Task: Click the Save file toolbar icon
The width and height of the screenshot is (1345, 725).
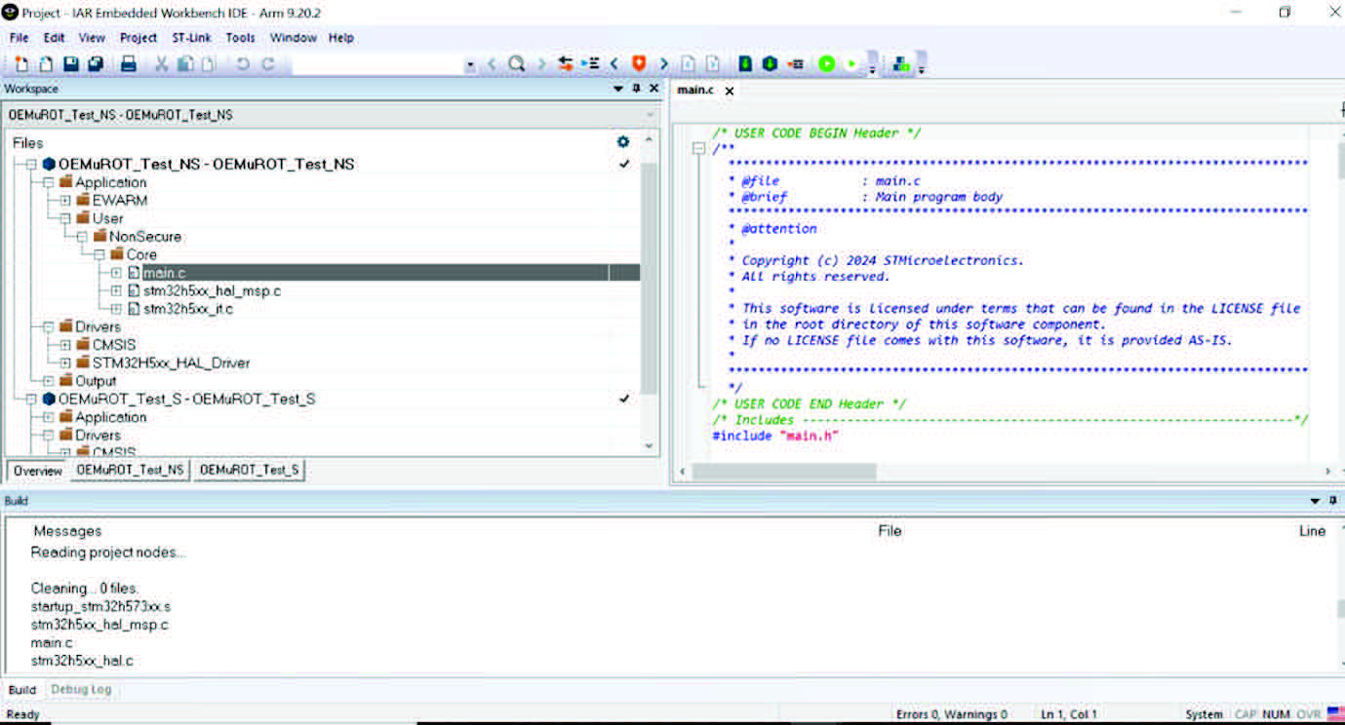Action: [x=71, y=64]
